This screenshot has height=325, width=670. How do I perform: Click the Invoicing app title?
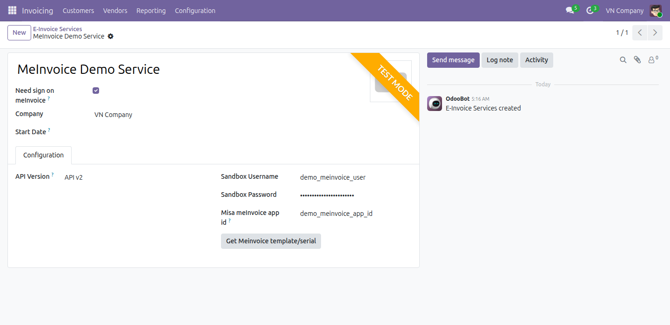click(38, 11)
